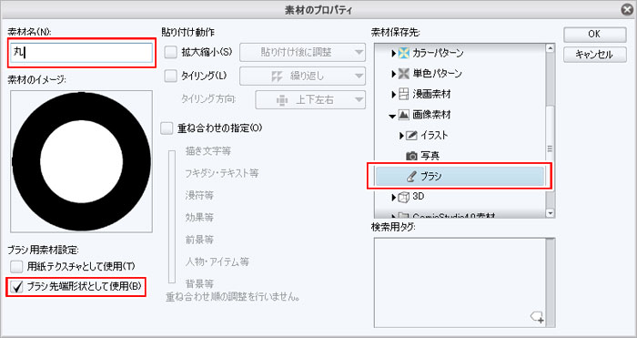Open the 上下左右 tiling direction dropdown
Screen dimensions: 637x338
310,100
